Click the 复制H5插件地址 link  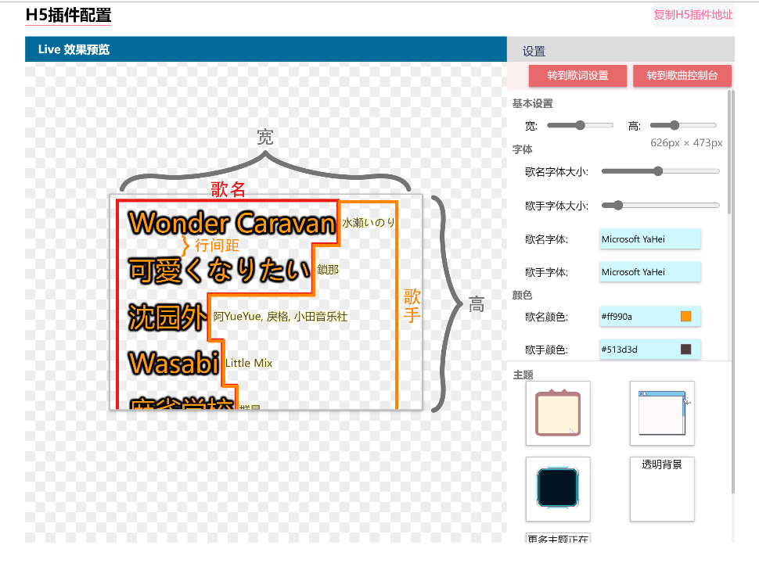coord(693,14)
